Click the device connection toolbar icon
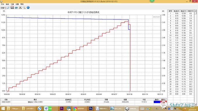The image size is (198, 111). point(16,8)
